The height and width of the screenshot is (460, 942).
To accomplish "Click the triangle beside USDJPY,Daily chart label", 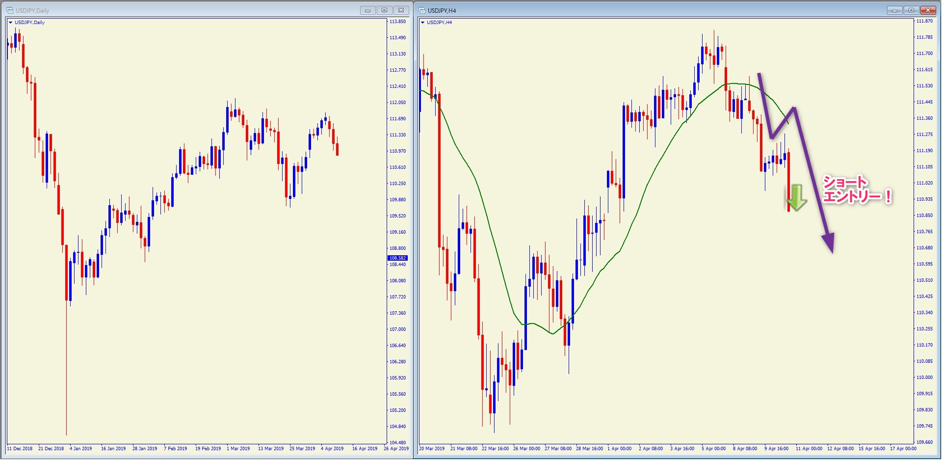I will point(11,23).
